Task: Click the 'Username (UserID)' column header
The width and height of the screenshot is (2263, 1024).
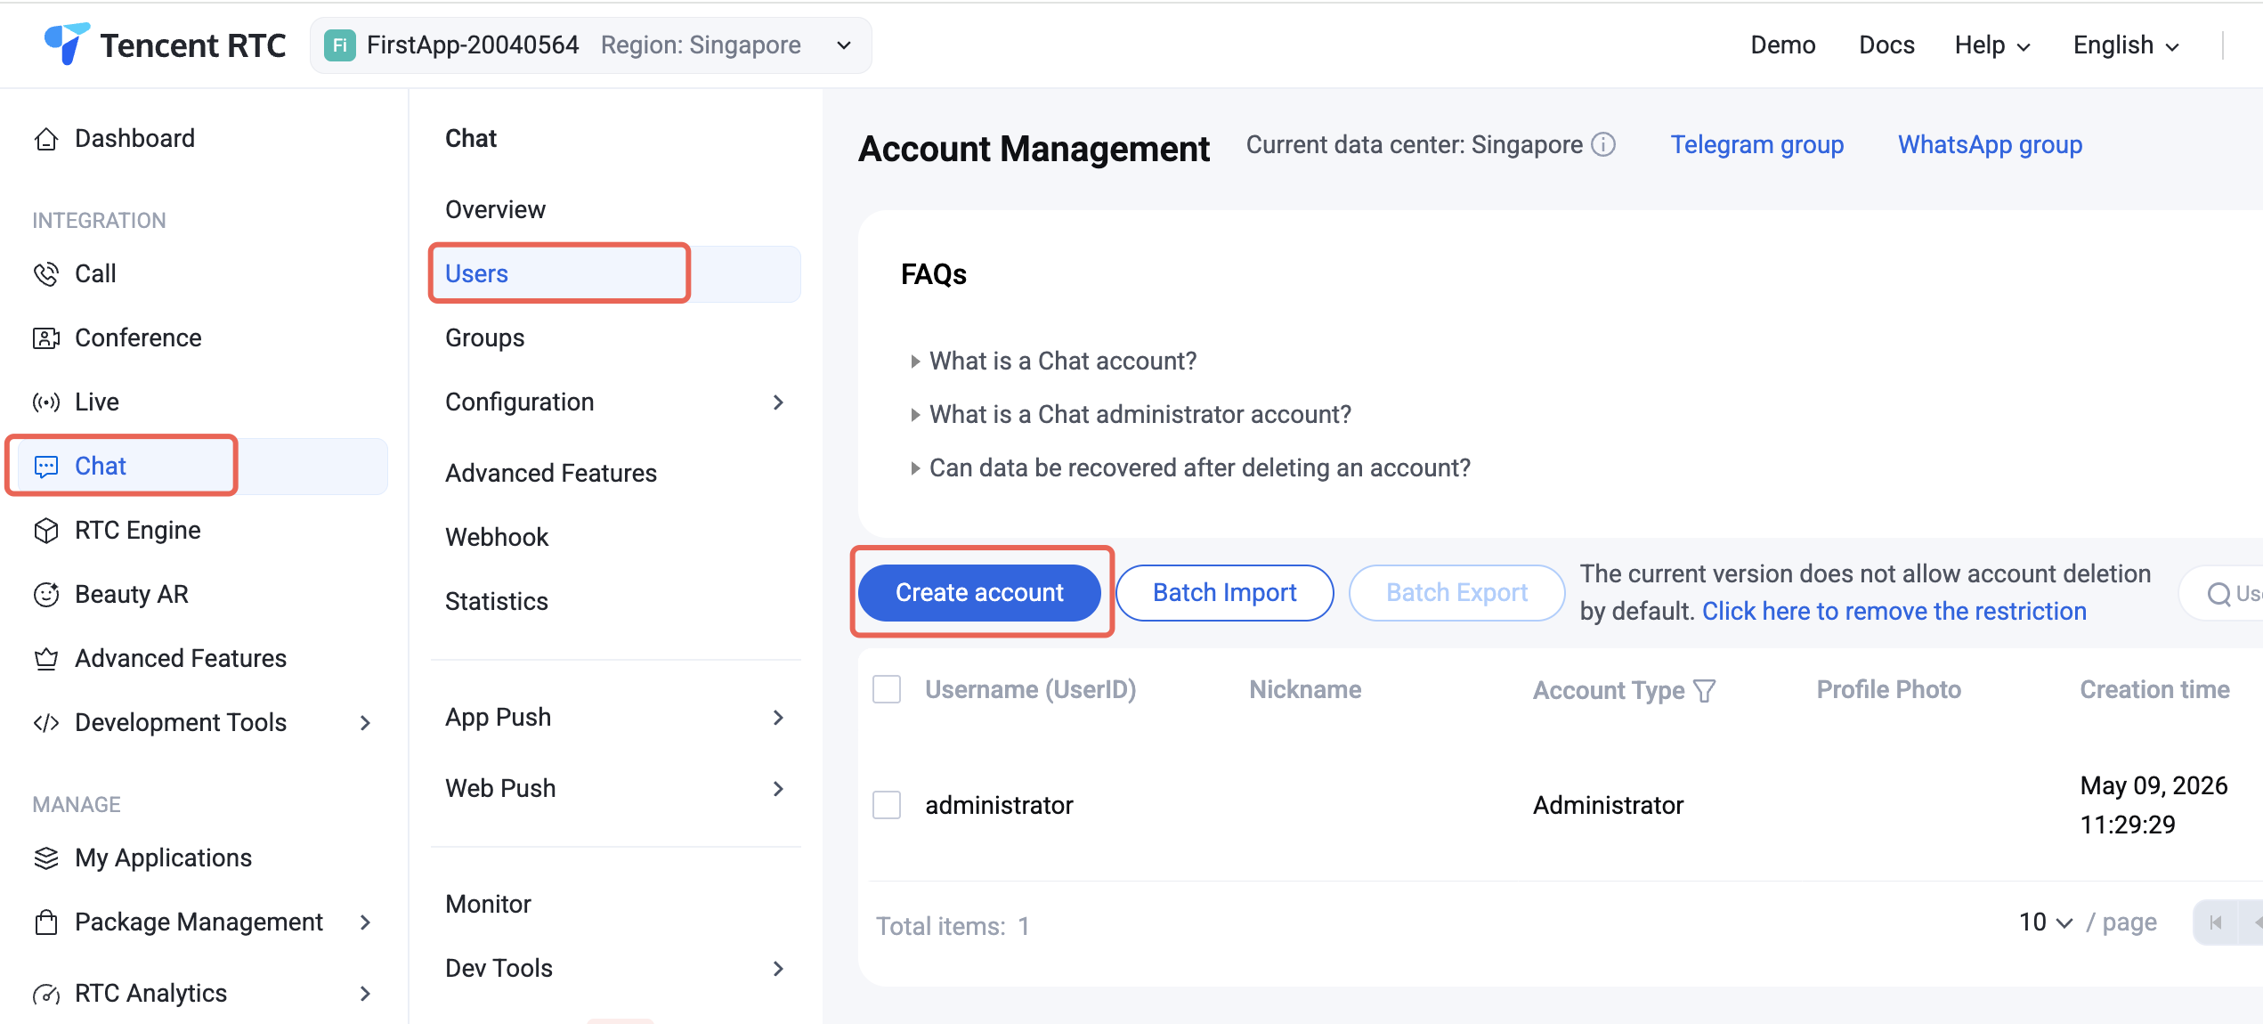Action: [x=1030, y=690]
